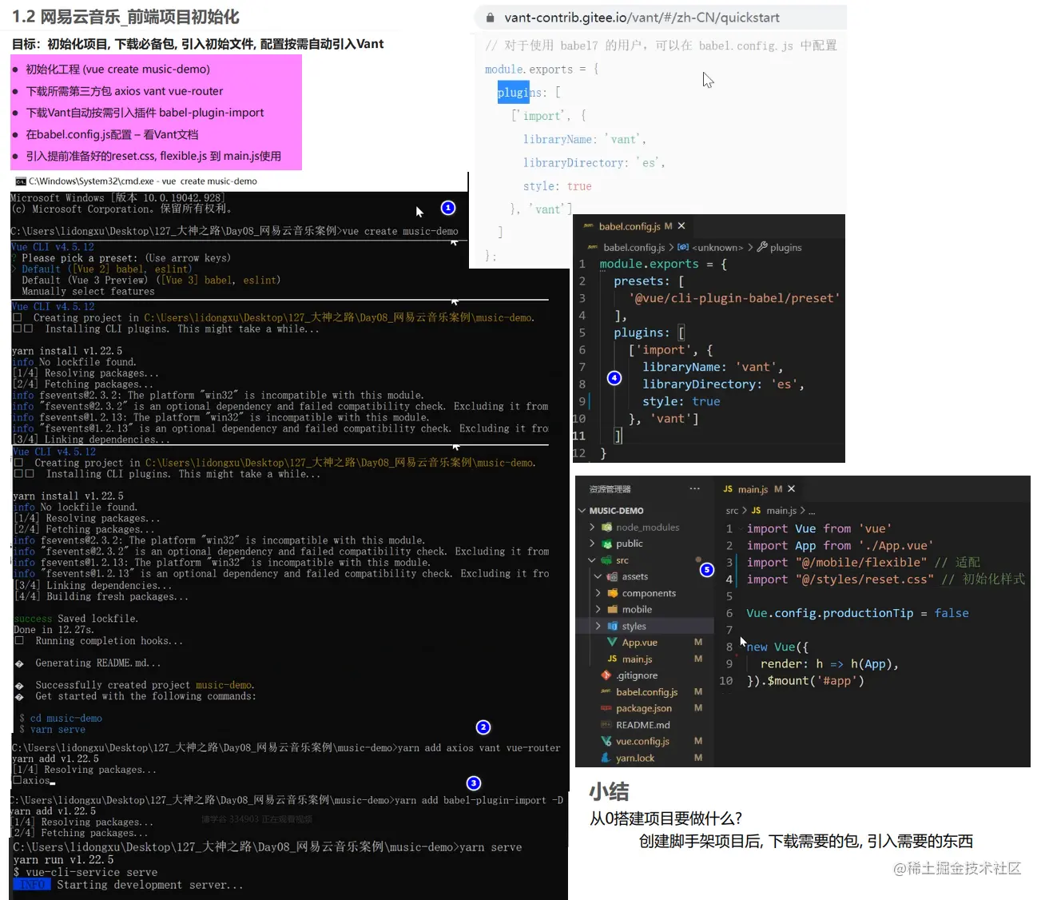Click the mobile folder icon
Screen dimensions: 1045x900
point(613,609)
